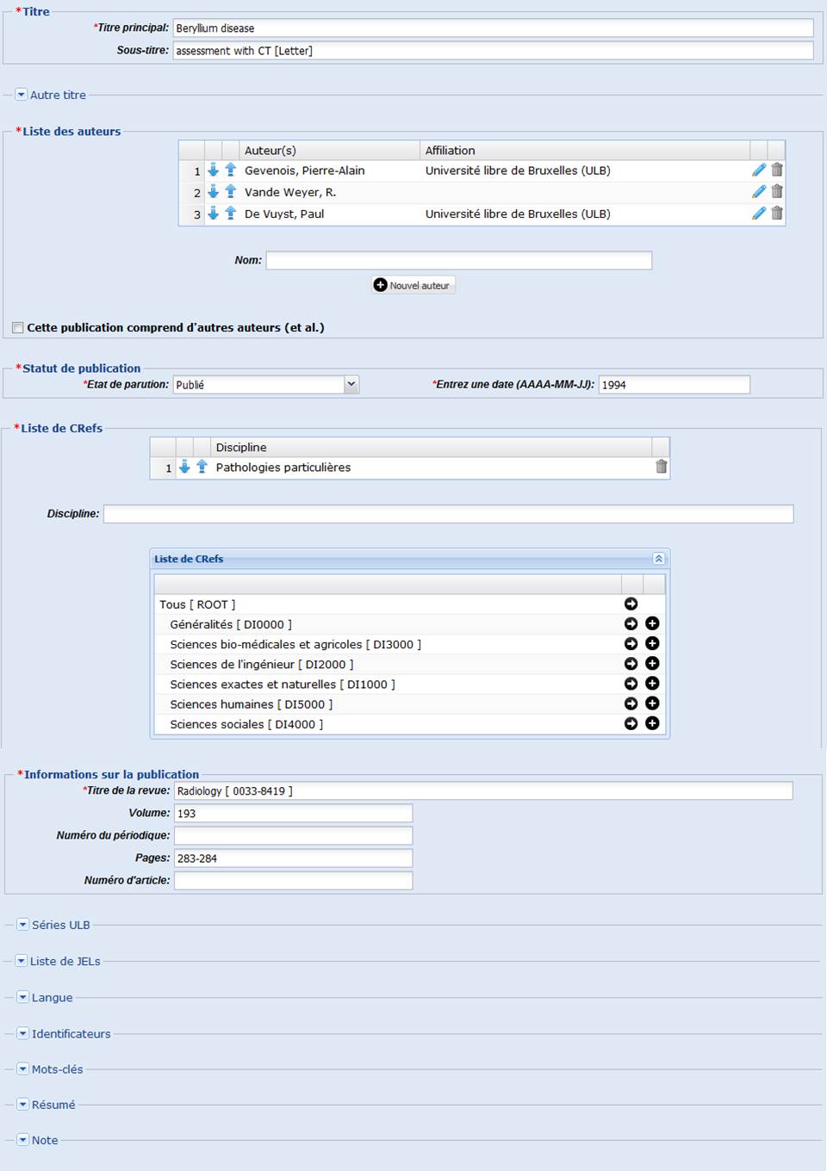Focus the Numéro du périodique field
This screenshot has height=1171, width=827.
[293, 835]
